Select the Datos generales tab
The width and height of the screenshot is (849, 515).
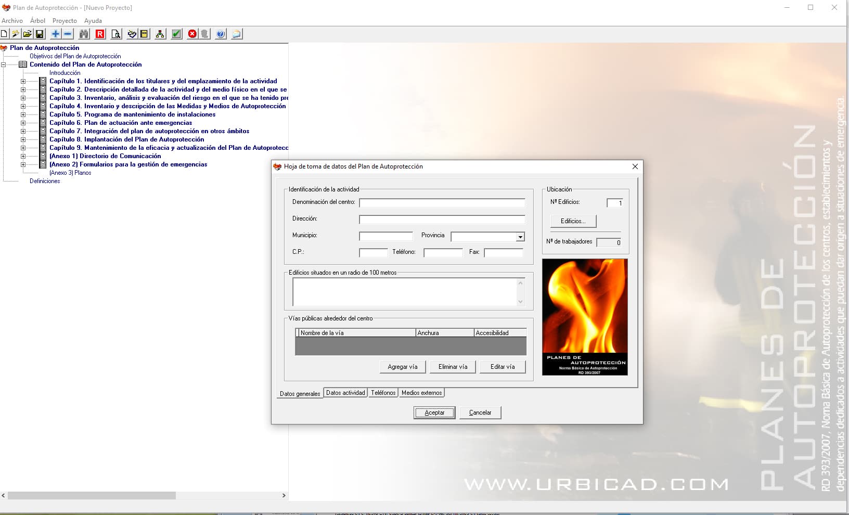pyautogui.click(x=300, y=393)
